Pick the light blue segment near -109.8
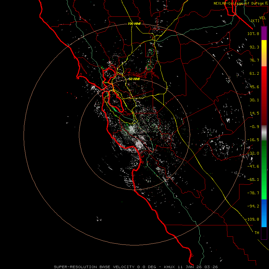Viewport: 269px width, 269px height. 264,221
